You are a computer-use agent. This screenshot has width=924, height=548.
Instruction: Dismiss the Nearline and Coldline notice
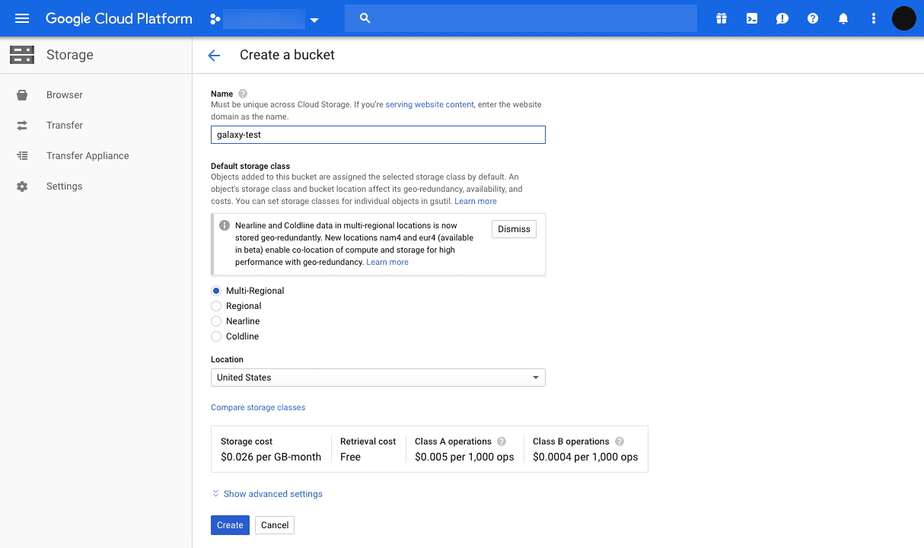(x=514, y=229)
